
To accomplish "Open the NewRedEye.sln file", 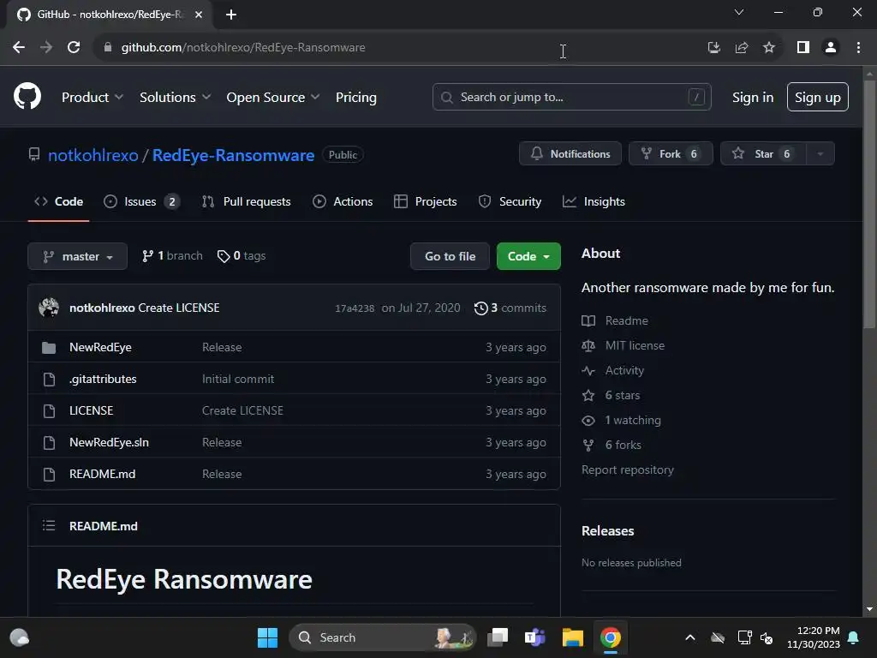I will (x=109, y=443).
